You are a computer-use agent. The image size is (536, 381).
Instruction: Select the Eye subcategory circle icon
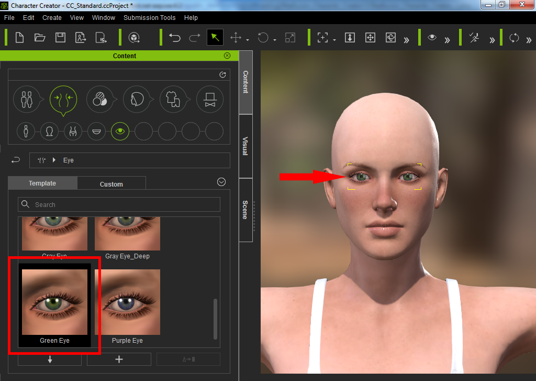120,131
